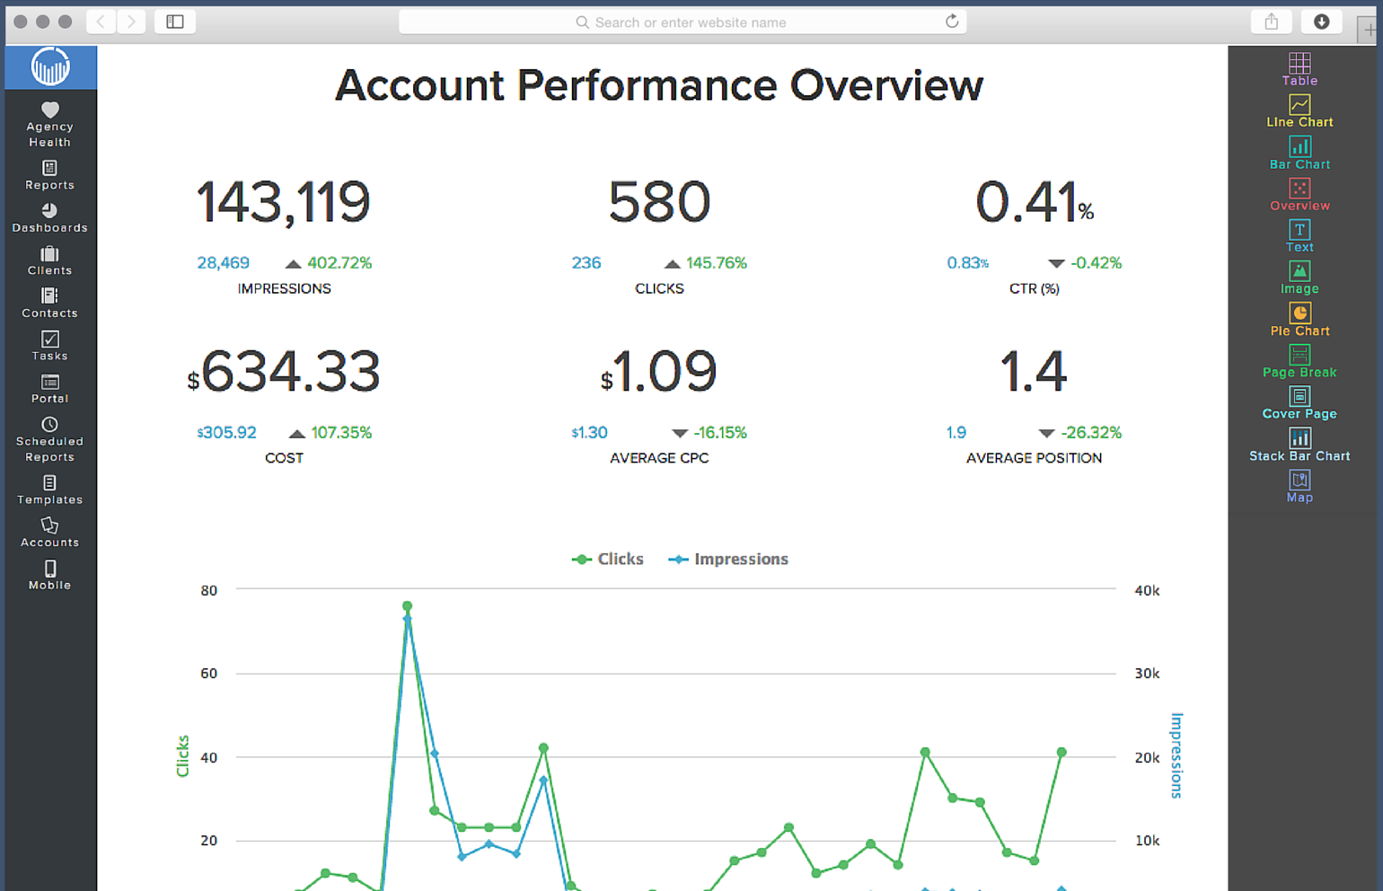This screenshot has width=1383, height=891.
Task: Open Dashboards from the left sidebar
Action: (49, 217)
